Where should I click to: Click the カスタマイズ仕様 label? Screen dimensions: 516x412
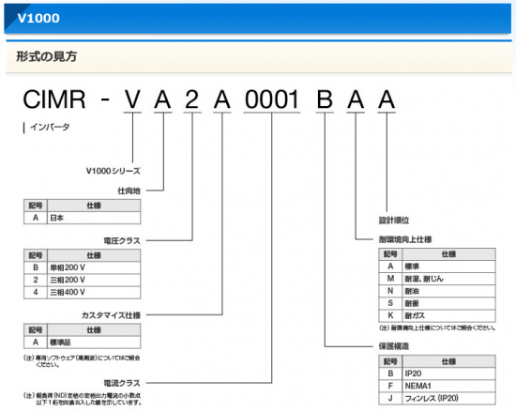pyautogui.click(x=111, y=315)
